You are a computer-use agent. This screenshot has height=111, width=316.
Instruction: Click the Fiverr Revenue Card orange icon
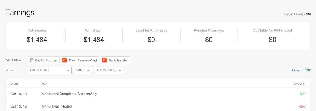65,60
